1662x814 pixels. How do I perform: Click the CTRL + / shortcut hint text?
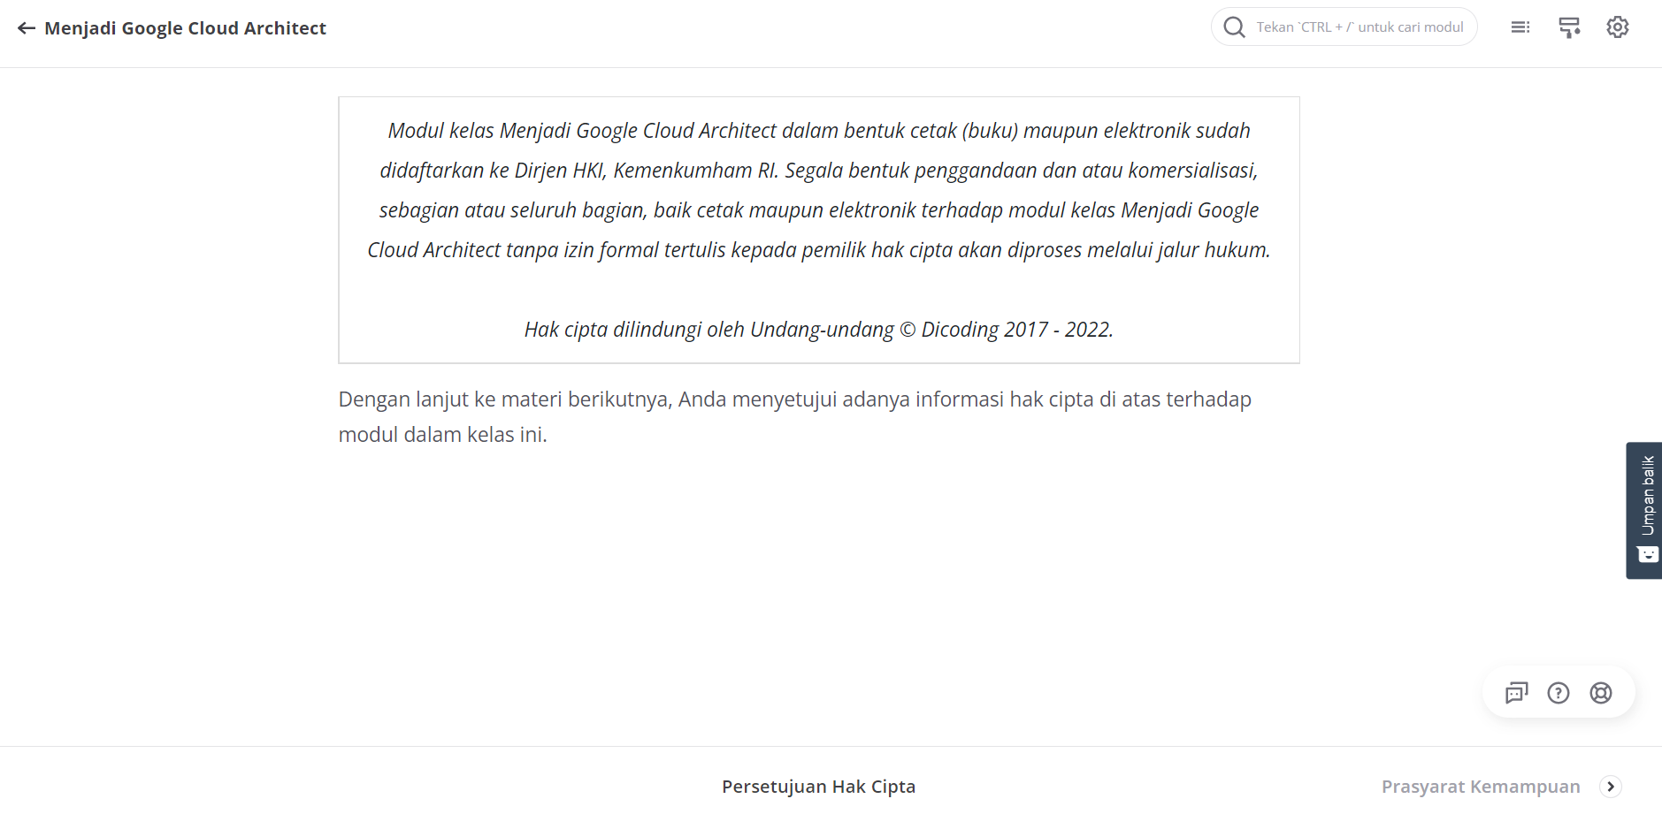click(x=1359, y=27)
